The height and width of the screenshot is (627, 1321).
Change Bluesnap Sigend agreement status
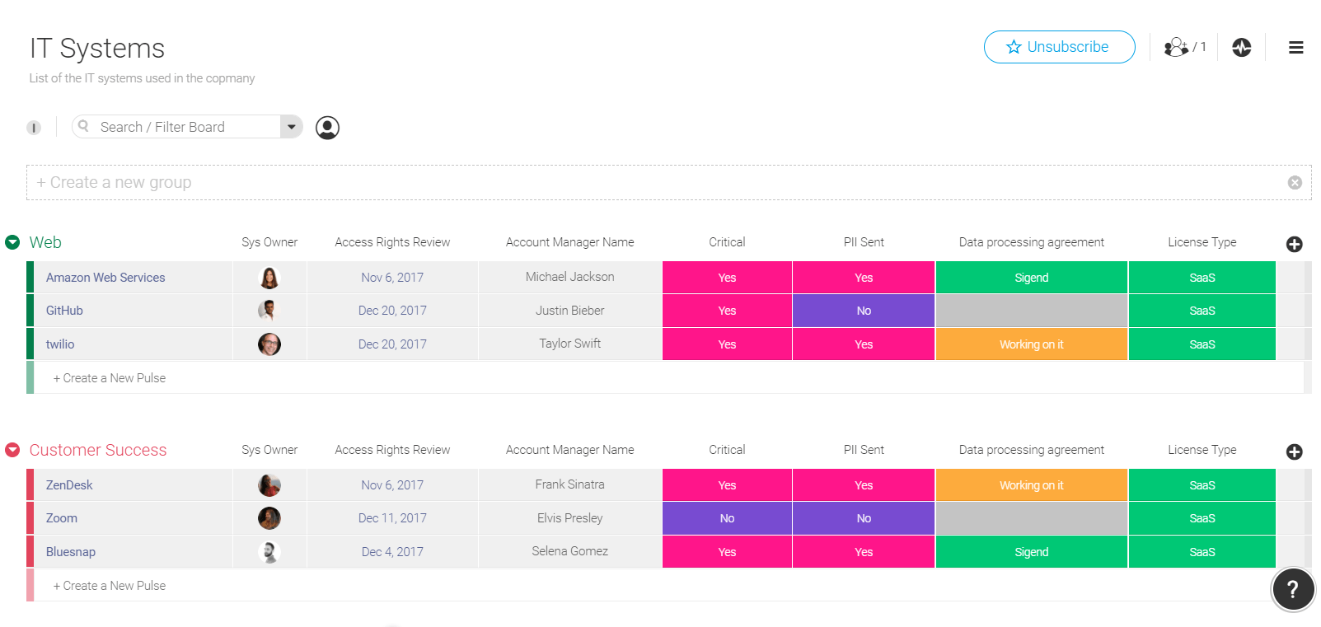click(1032, 552)
